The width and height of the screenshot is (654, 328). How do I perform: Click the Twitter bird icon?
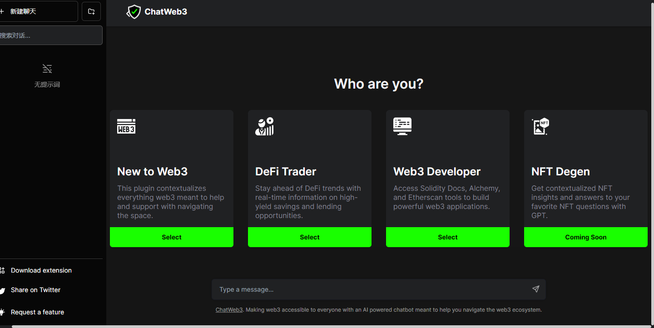coord(2,290)
